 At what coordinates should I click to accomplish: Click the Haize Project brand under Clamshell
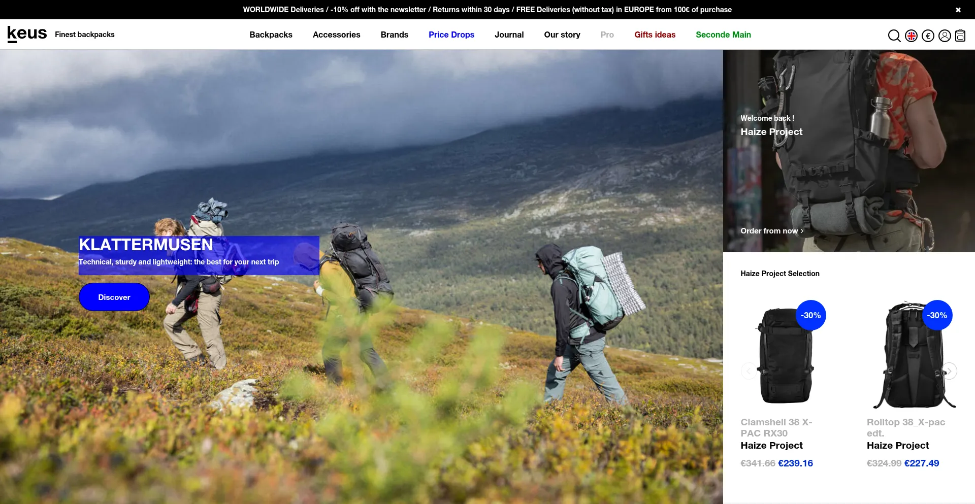tap(772, 446)
